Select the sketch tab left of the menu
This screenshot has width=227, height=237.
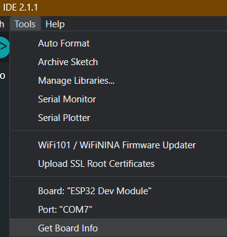pyautogui.click(x=2, y=76)
